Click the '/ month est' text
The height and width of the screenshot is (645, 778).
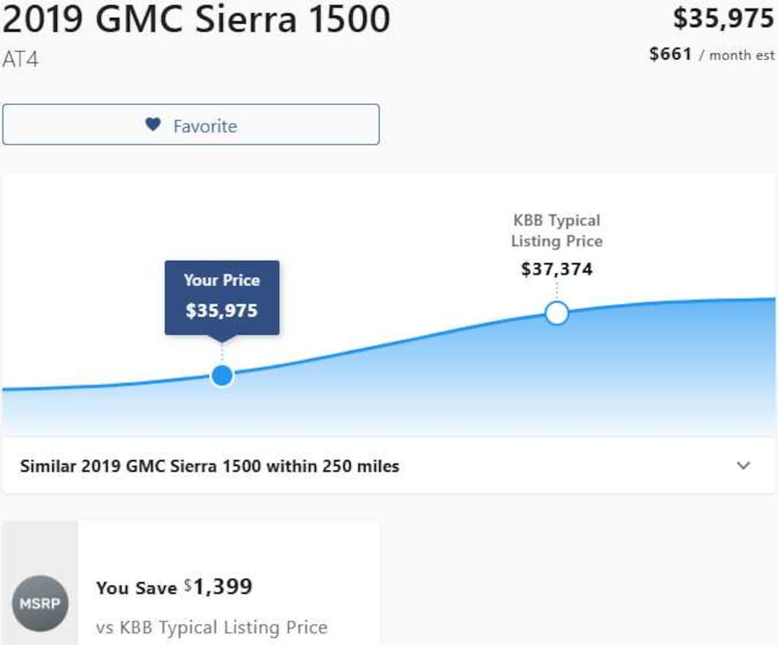point(736,55)
